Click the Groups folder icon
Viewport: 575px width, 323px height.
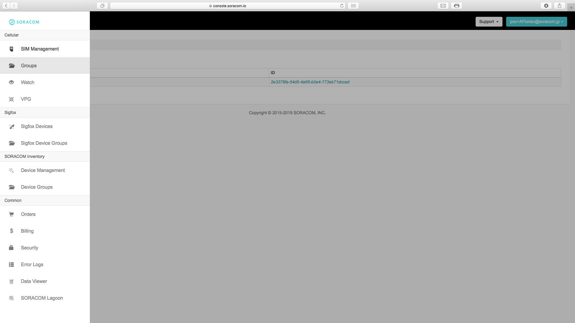point(12,65)
